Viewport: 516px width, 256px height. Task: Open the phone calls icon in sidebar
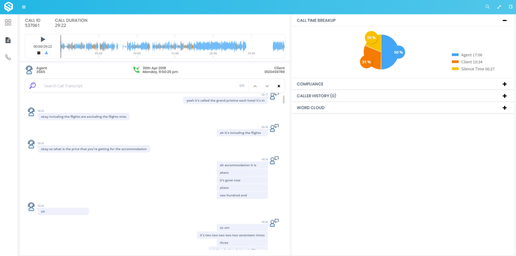(x=8, y=58)
